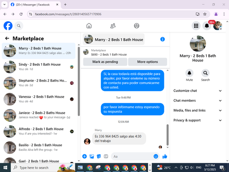Mute this conversation with the bell toggle
This screenshot has height=172, width=229.
point(189,73)
